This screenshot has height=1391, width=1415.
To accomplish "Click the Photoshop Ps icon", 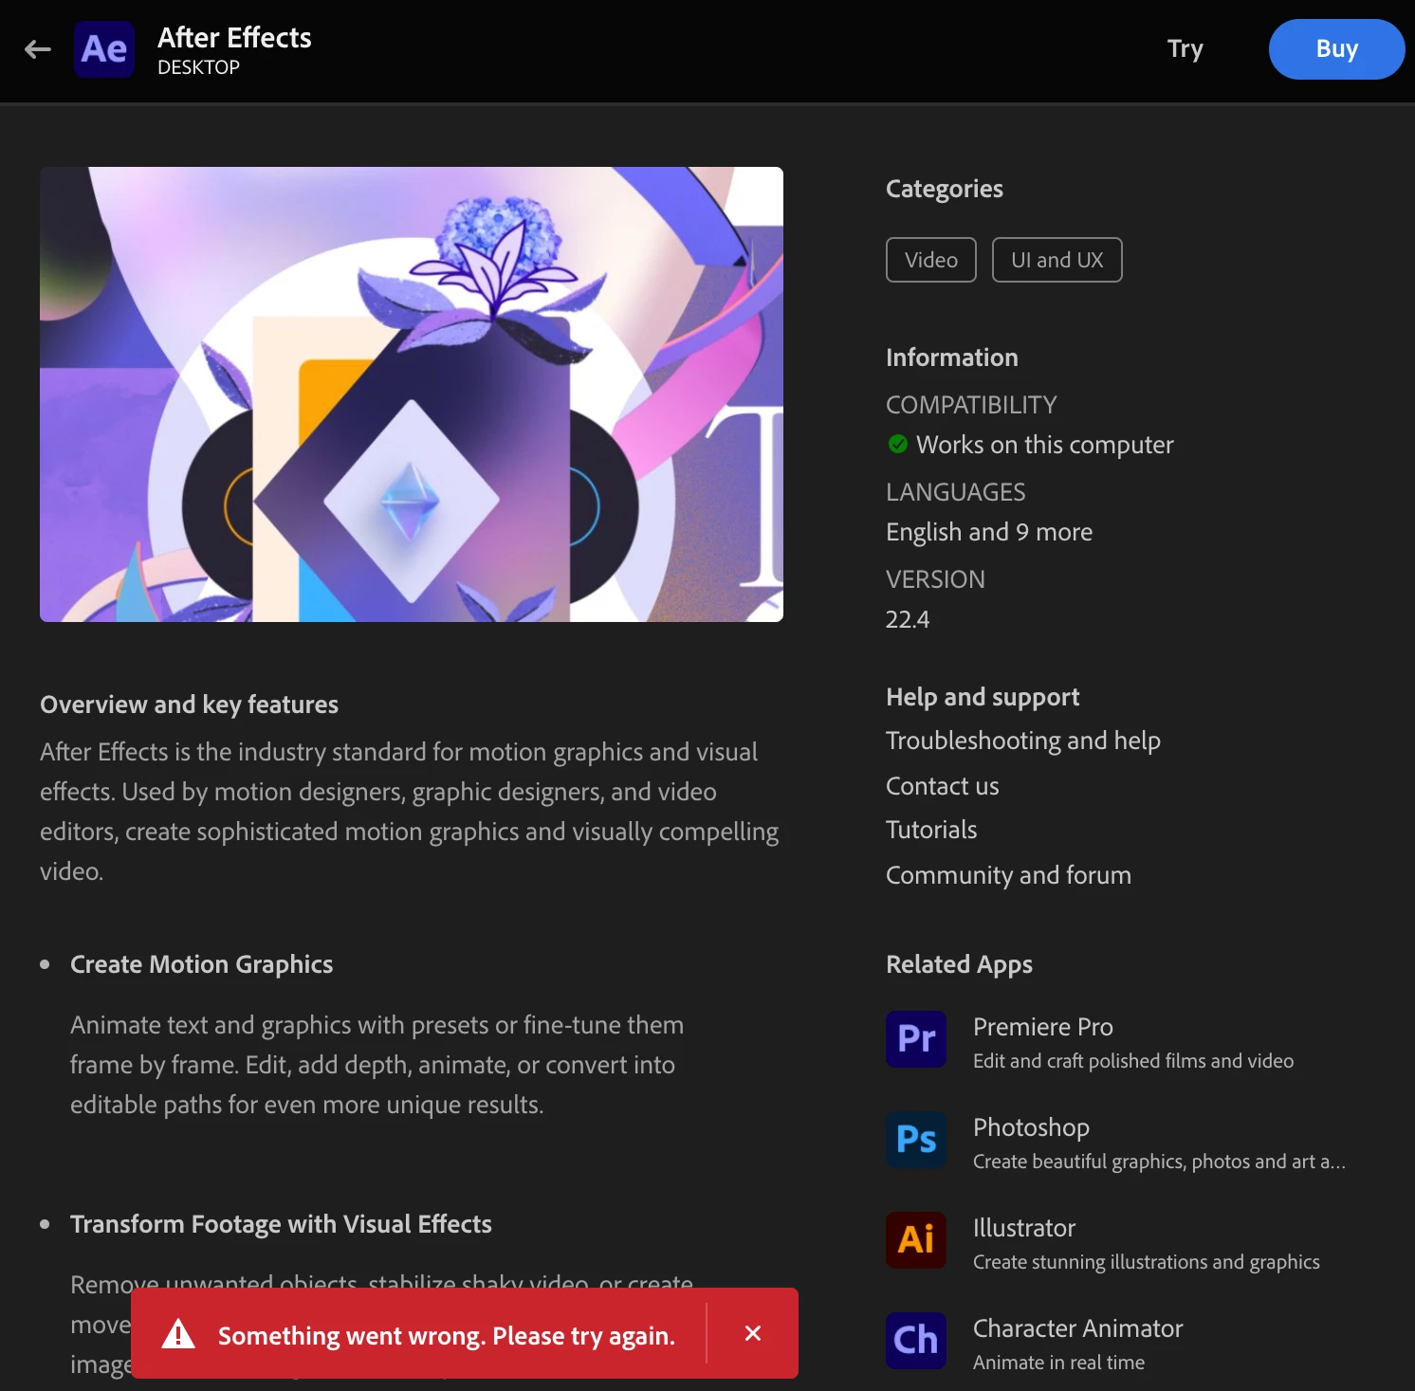I will click(916, 1140).
